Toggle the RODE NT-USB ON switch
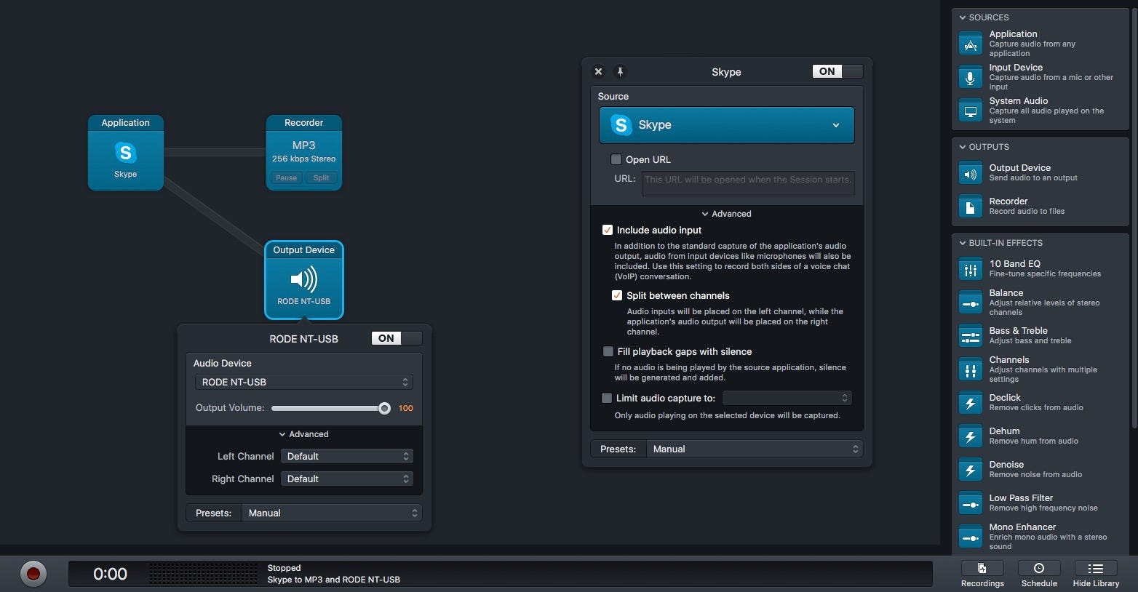 coord(397,338)
